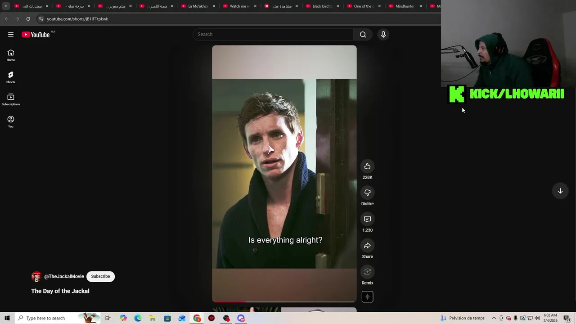Go to next Short with down arrow

pyautogui.click(x=560, y=191)
